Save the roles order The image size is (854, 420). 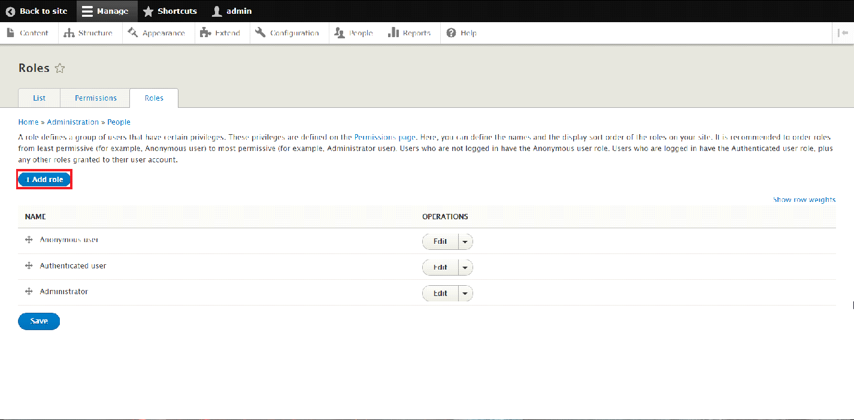coord(39,321)
